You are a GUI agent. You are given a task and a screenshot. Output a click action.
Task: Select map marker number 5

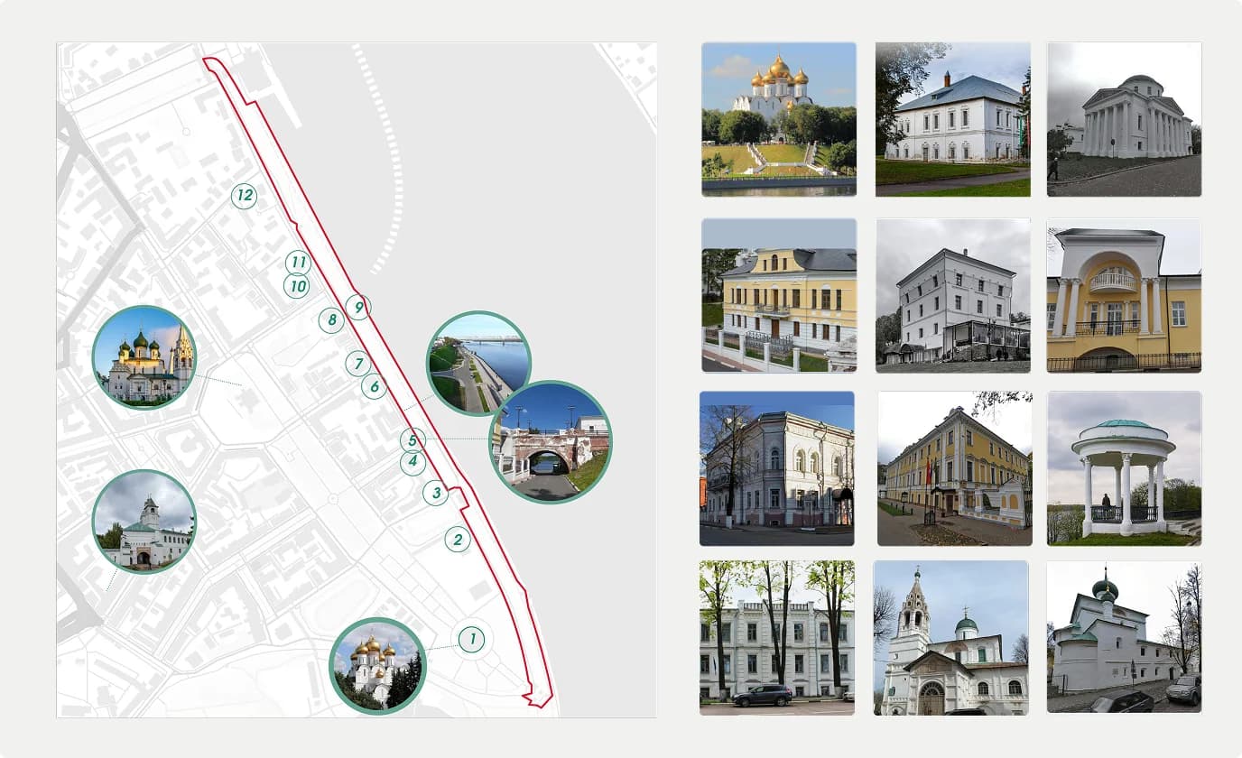point(412,440)
